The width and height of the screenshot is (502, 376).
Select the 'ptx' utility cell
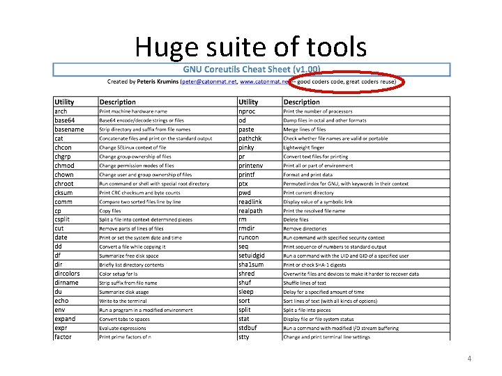[x=259, y=184]
